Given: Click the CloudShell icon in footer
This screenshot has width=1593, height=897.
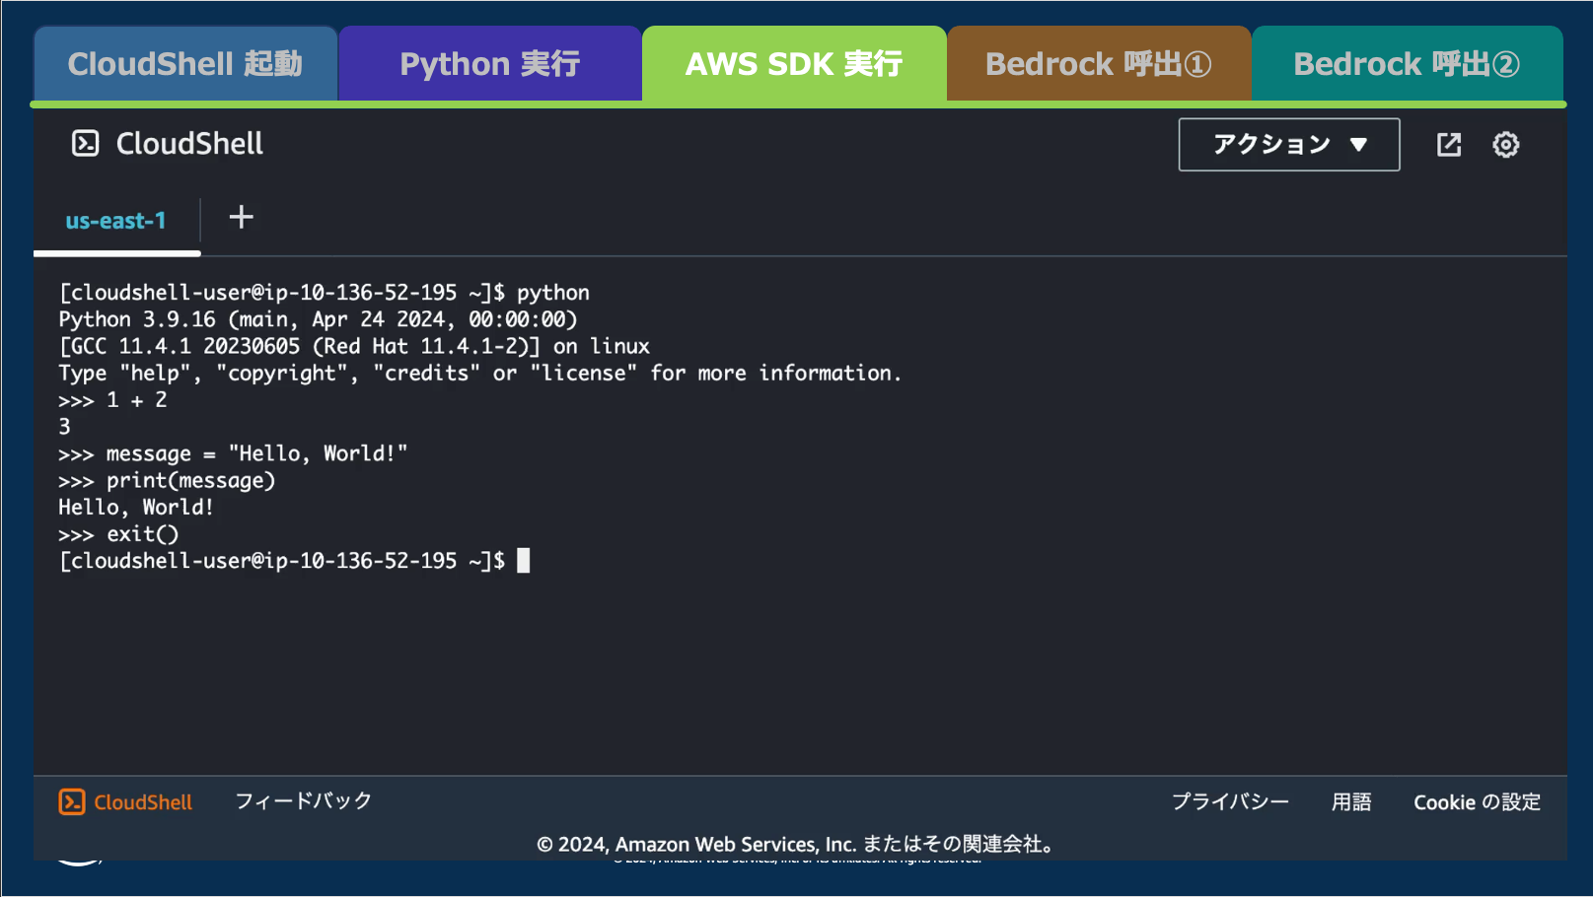Looking at the screenshot, I should pyautogui.click(x=72, y=802).
